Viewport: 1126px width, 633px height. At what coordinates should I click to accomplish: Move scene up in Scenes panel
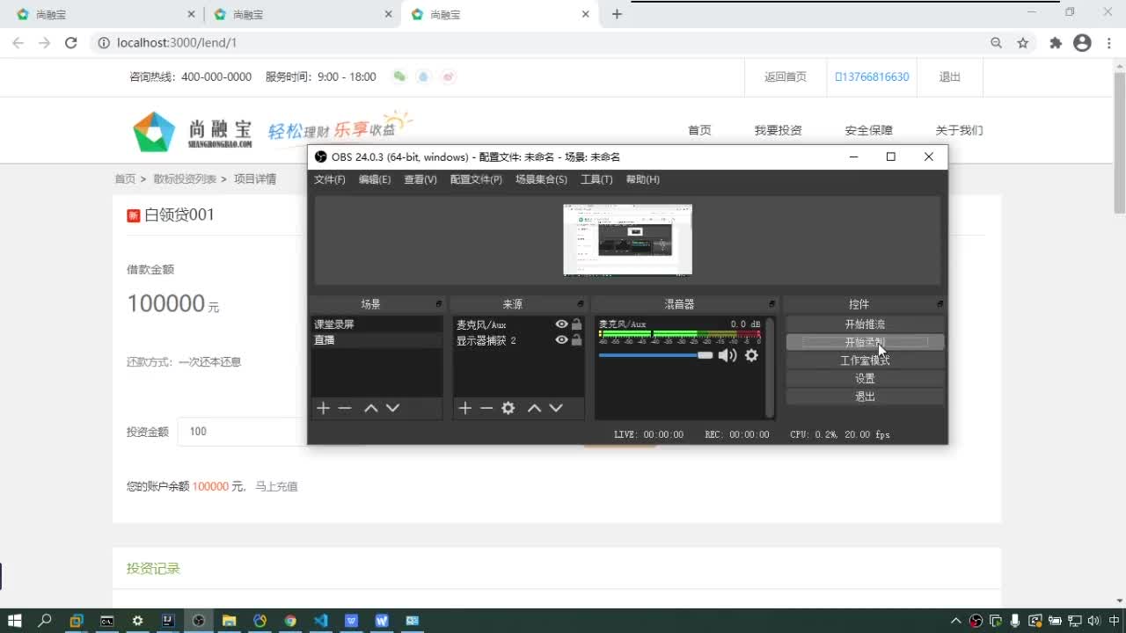pyautogui.click(x=371, y=408)
